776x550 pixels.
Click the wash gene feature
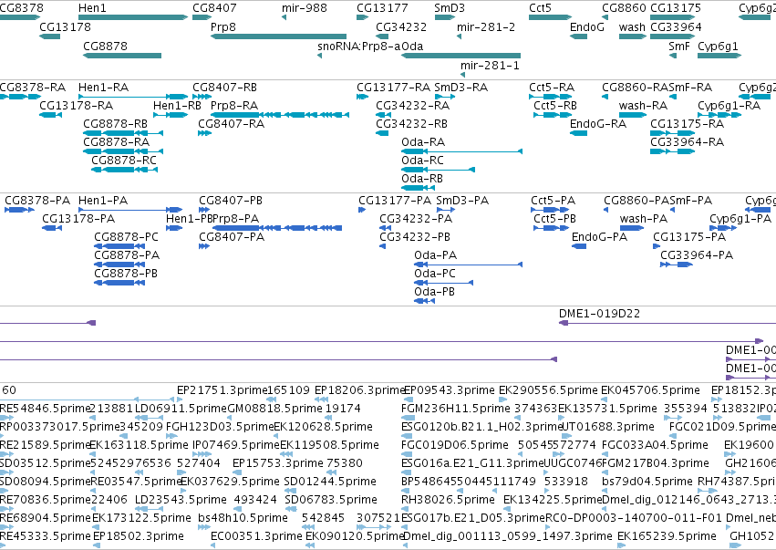click(633, 36)
